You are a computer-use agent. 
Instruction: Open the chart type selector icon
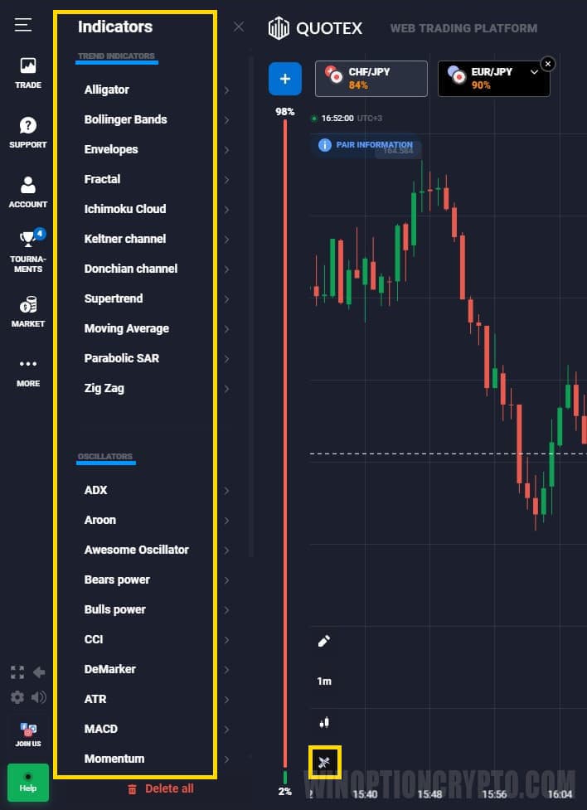[x=323, y=722]
